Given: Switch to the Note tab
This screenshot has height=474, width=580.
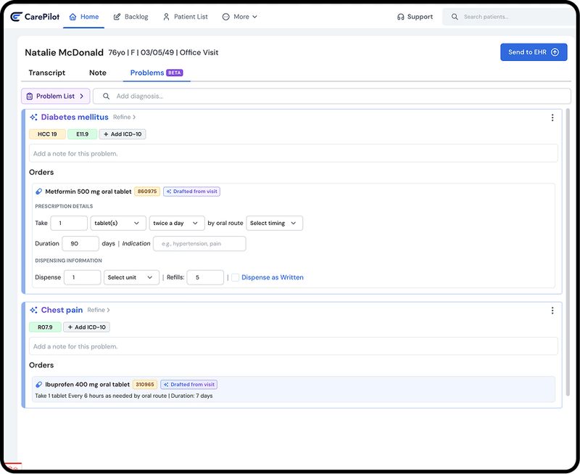Looking at the screenshot, I should pyautogui.click(x=97, y=73).
